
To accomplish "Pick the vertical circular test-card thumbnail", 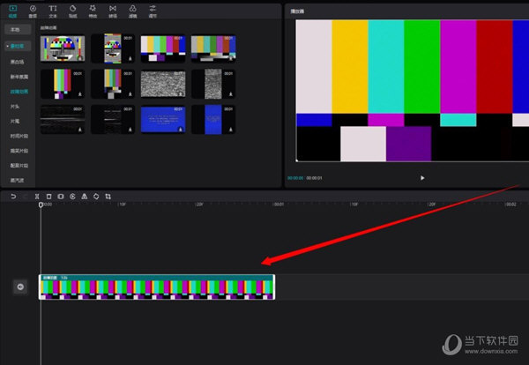I will [x=113, y=48].
